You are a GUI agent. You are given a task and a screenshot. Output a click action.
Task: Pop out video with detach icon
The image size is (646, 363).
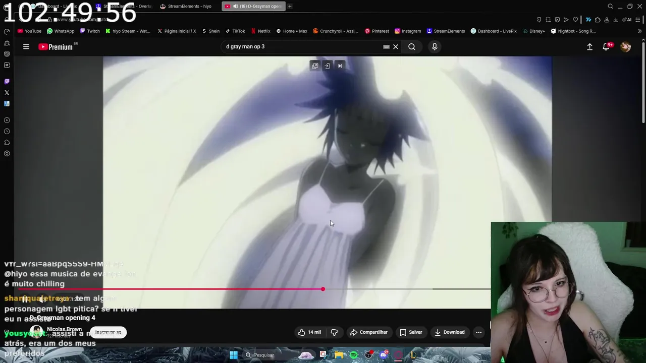pos(315,66)
